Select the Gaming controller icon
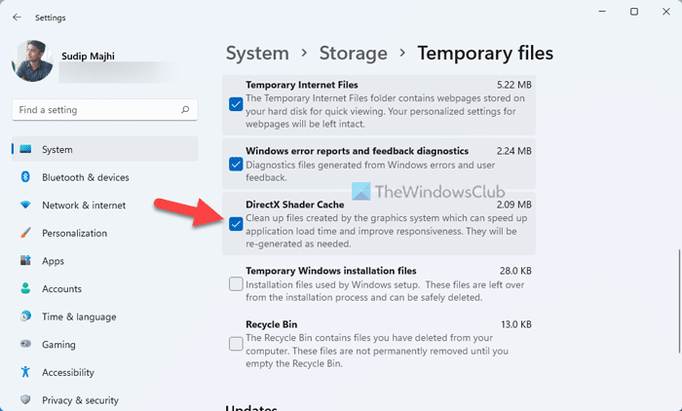The image size is (682, 411). click(x=25, y=345)
